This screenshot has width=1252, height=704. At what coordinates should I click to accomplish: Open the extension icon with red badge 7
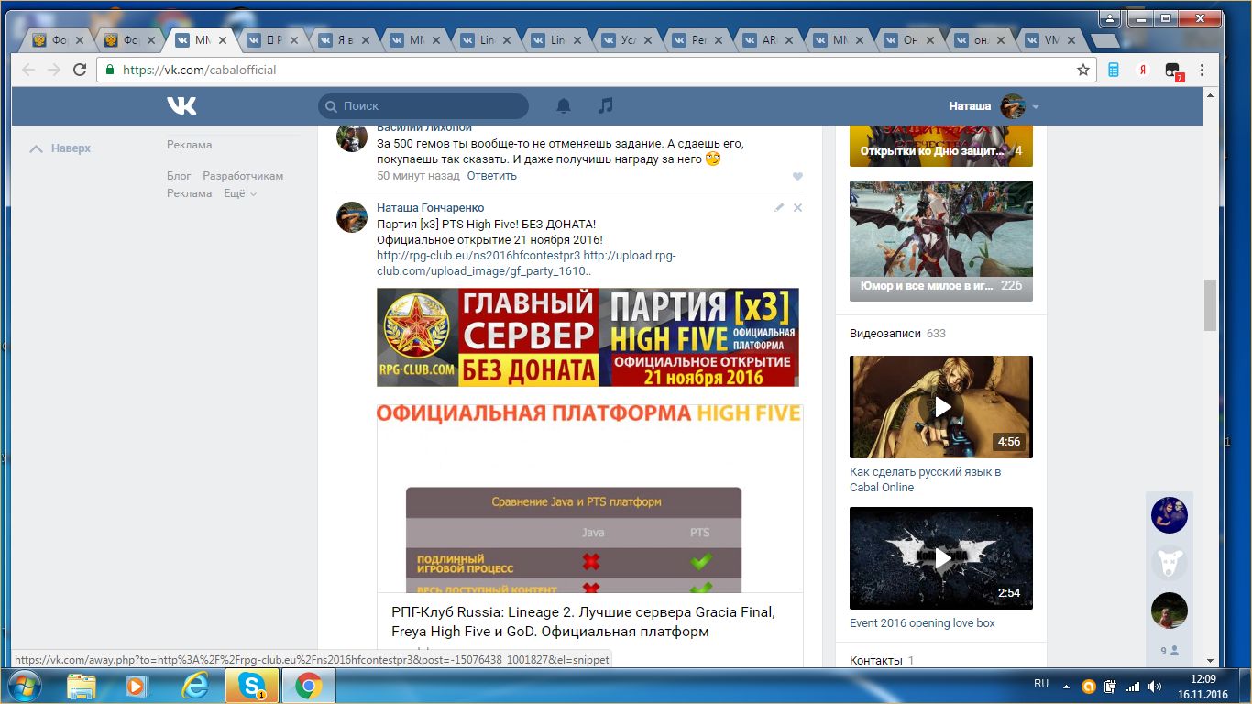click(1173, 71)
